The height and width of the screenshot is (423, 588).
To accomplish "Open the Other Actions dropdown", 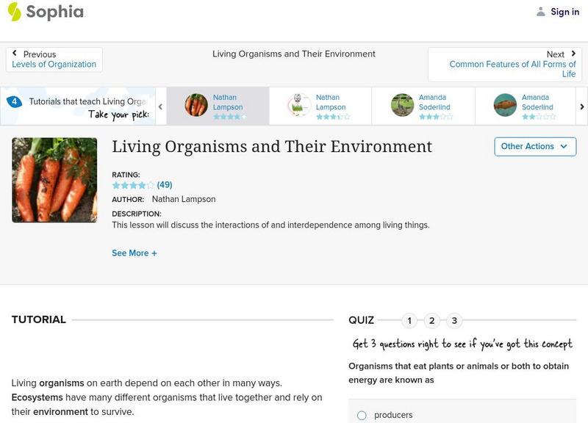I will pyautogui.click(x=535, y=146).
